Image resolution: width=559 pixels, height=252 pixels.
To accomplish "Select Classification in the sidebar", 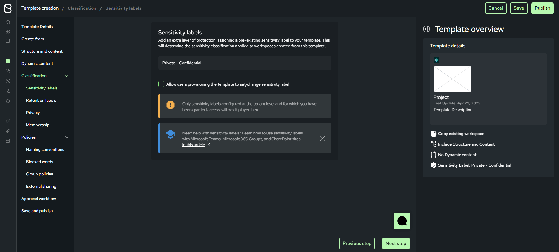I will tap(34, 76).
